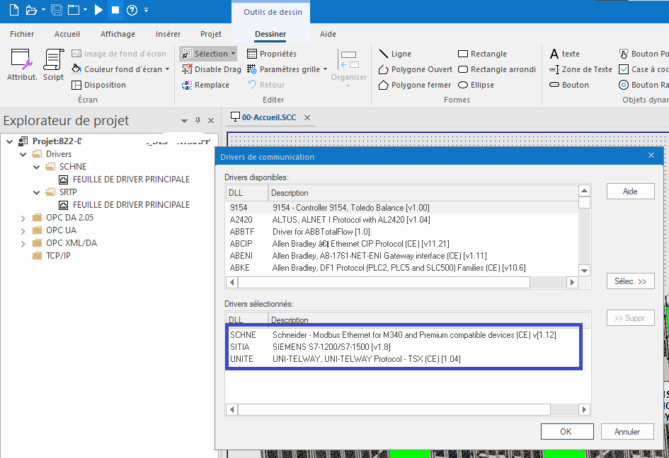The width and height of the screenshot is (669, 458).
Task: Click the Save icon in quick access toolbar
Action: tap(57, 10)
